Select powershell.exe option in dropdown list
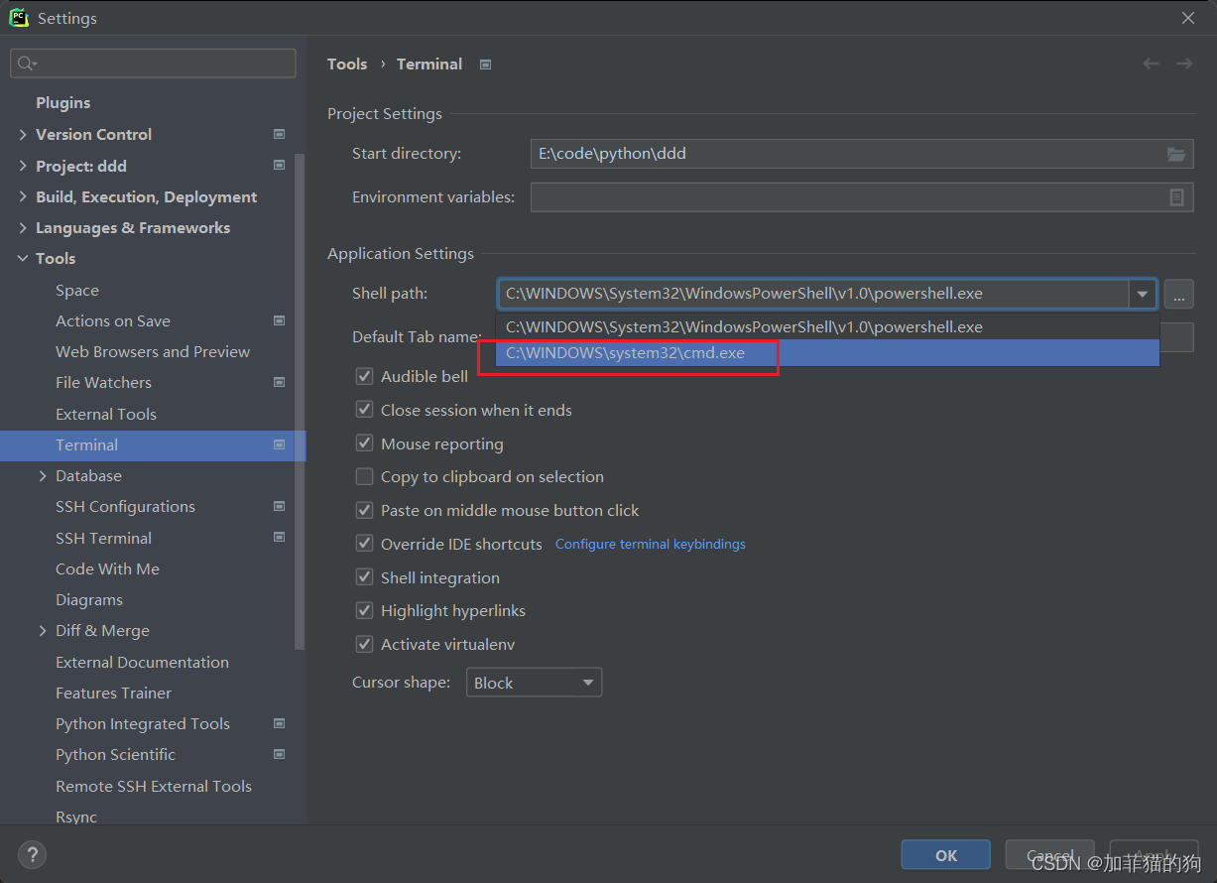 click(827, 327)
